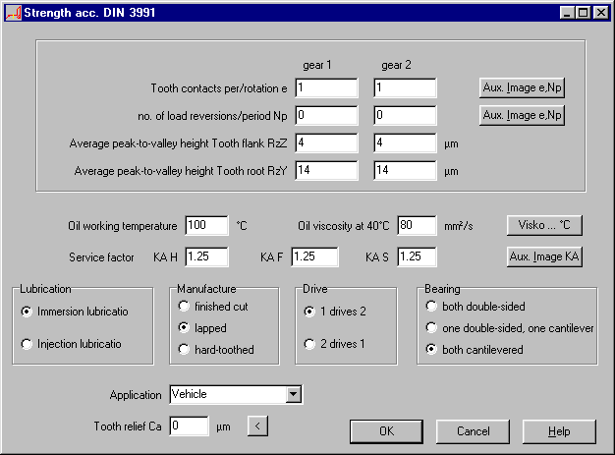Image resolution: width=615 pixels, height=455 pixels.
Task: Open the Application dropdown list
Action: coord(293,395)
